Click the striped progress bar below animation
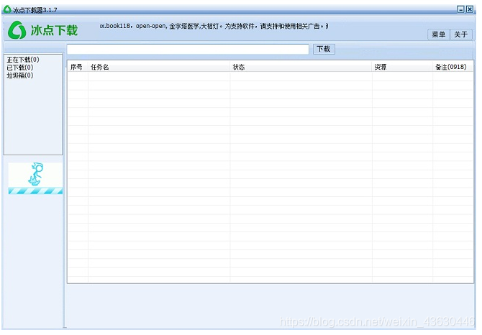The width and height of the screenshot is (482, 335). point(35,191)
